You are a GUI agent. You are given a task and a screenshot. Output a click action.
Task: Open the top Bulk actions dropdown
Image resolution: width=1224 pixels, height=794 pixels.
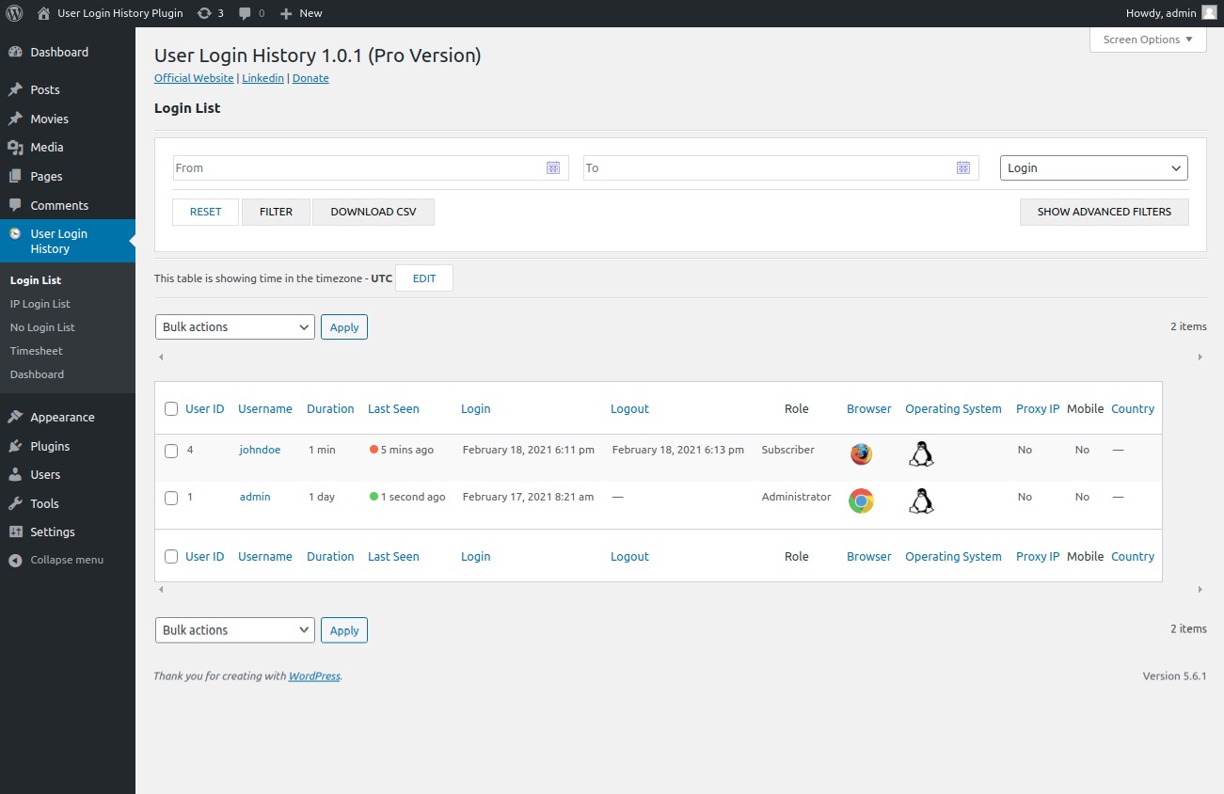pyautogui.click(x=235, y=326)
